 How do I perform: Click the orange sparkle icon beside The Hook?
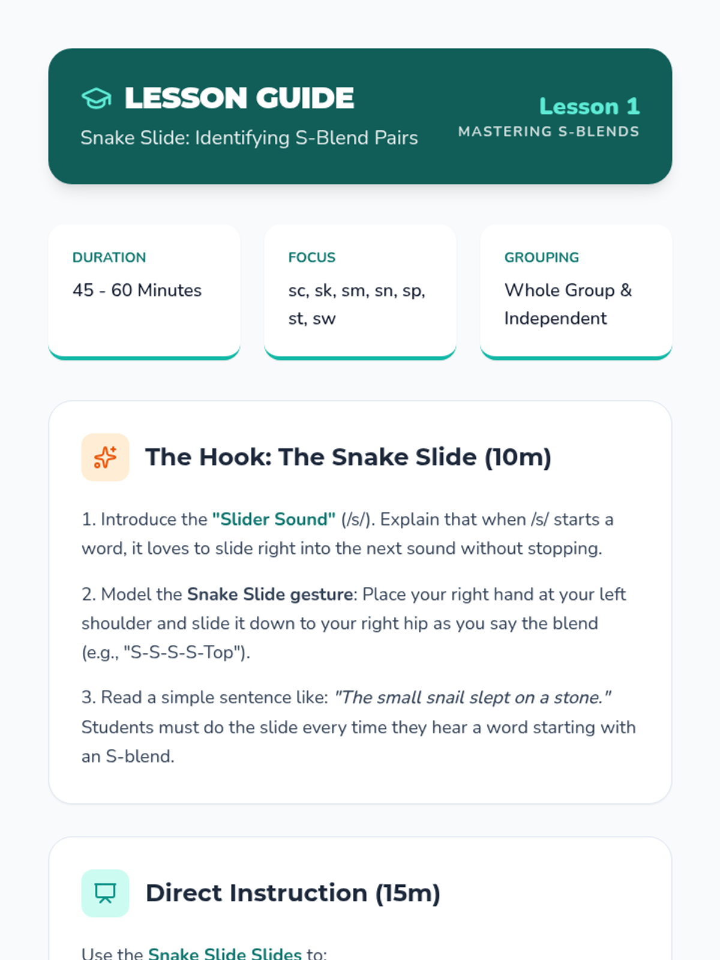pos(105,457)
